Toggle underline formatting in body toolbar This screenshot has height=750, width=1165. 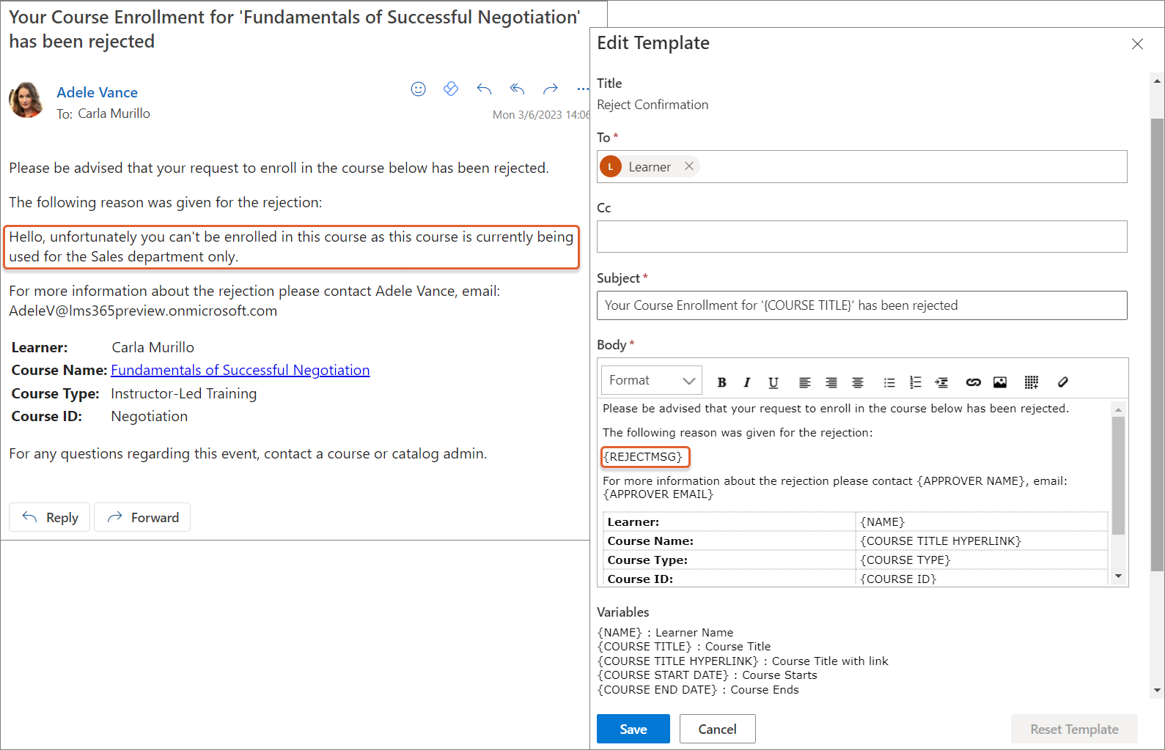click(773, 382)
